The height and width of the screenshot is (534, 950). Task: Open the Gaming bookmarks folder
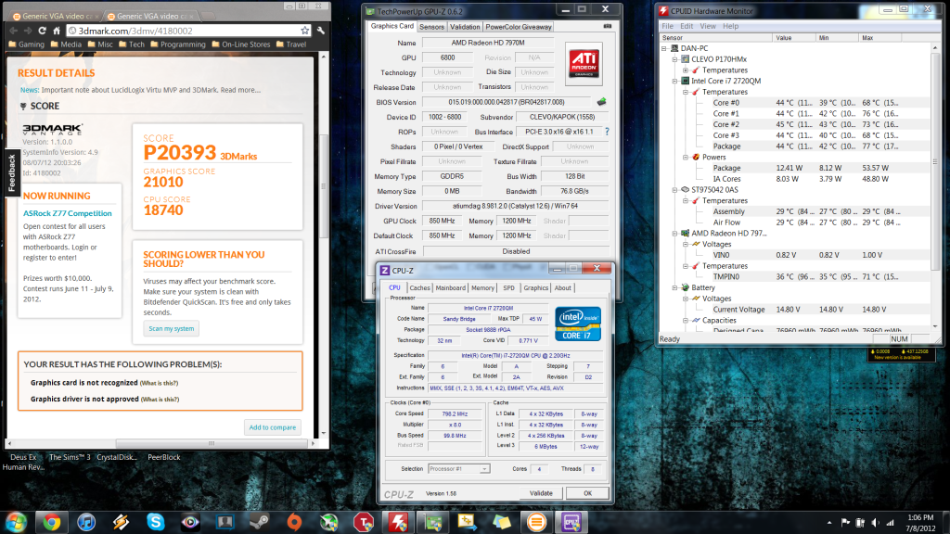coord(27,44)
